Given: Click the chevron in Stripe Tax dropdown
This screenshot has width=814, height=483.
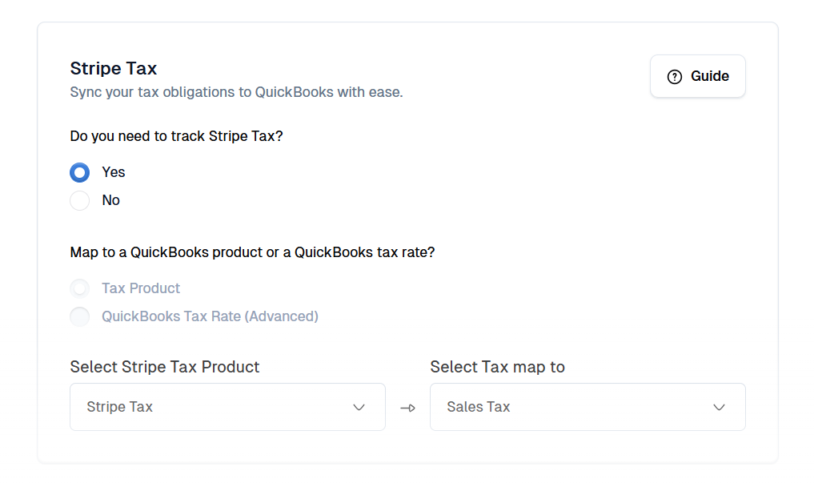Looking at the screenshot, I should pyautogui.click(x=359, y=407).
